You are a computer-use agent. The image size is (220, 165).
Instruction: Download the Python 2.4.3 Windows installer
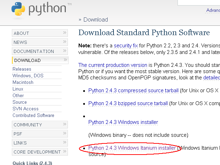click(x=123, y=122)
